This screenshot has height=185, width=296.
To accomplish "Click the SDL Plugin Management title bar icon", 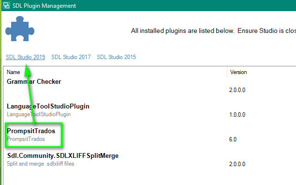I will coord(6,5).
